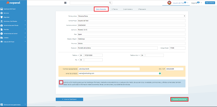Click the Teléfono country prefix field
The image size is (217, 107).
(x=82, y=55)
